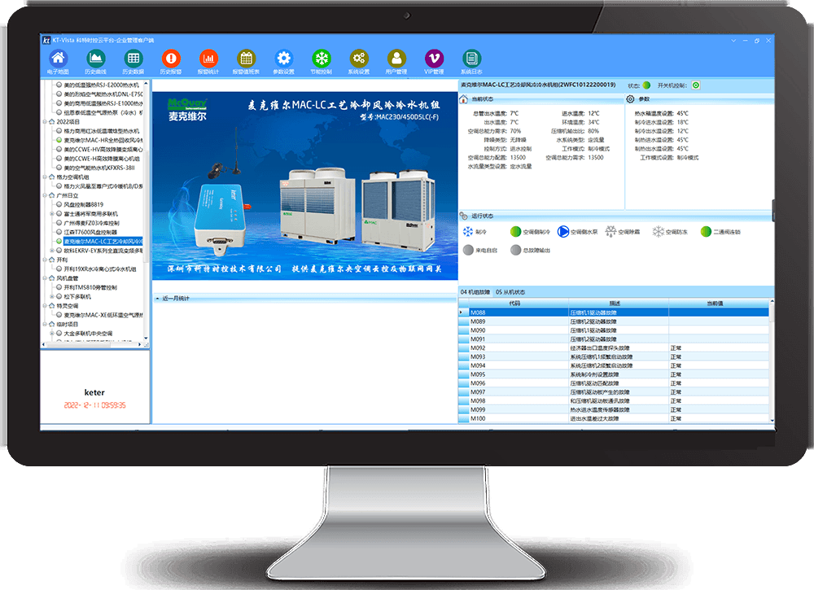Click the house icon beside 当前状态
The width and height of the screenshot is (814, 590).
tap(464, 98)
